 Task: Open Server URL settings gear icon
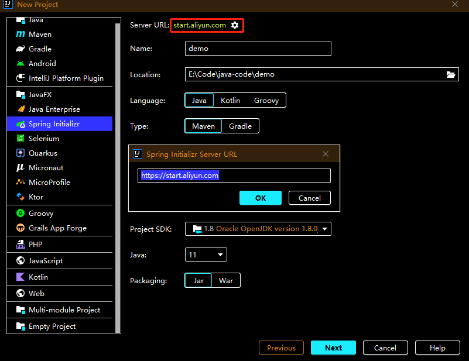[235, 25]
